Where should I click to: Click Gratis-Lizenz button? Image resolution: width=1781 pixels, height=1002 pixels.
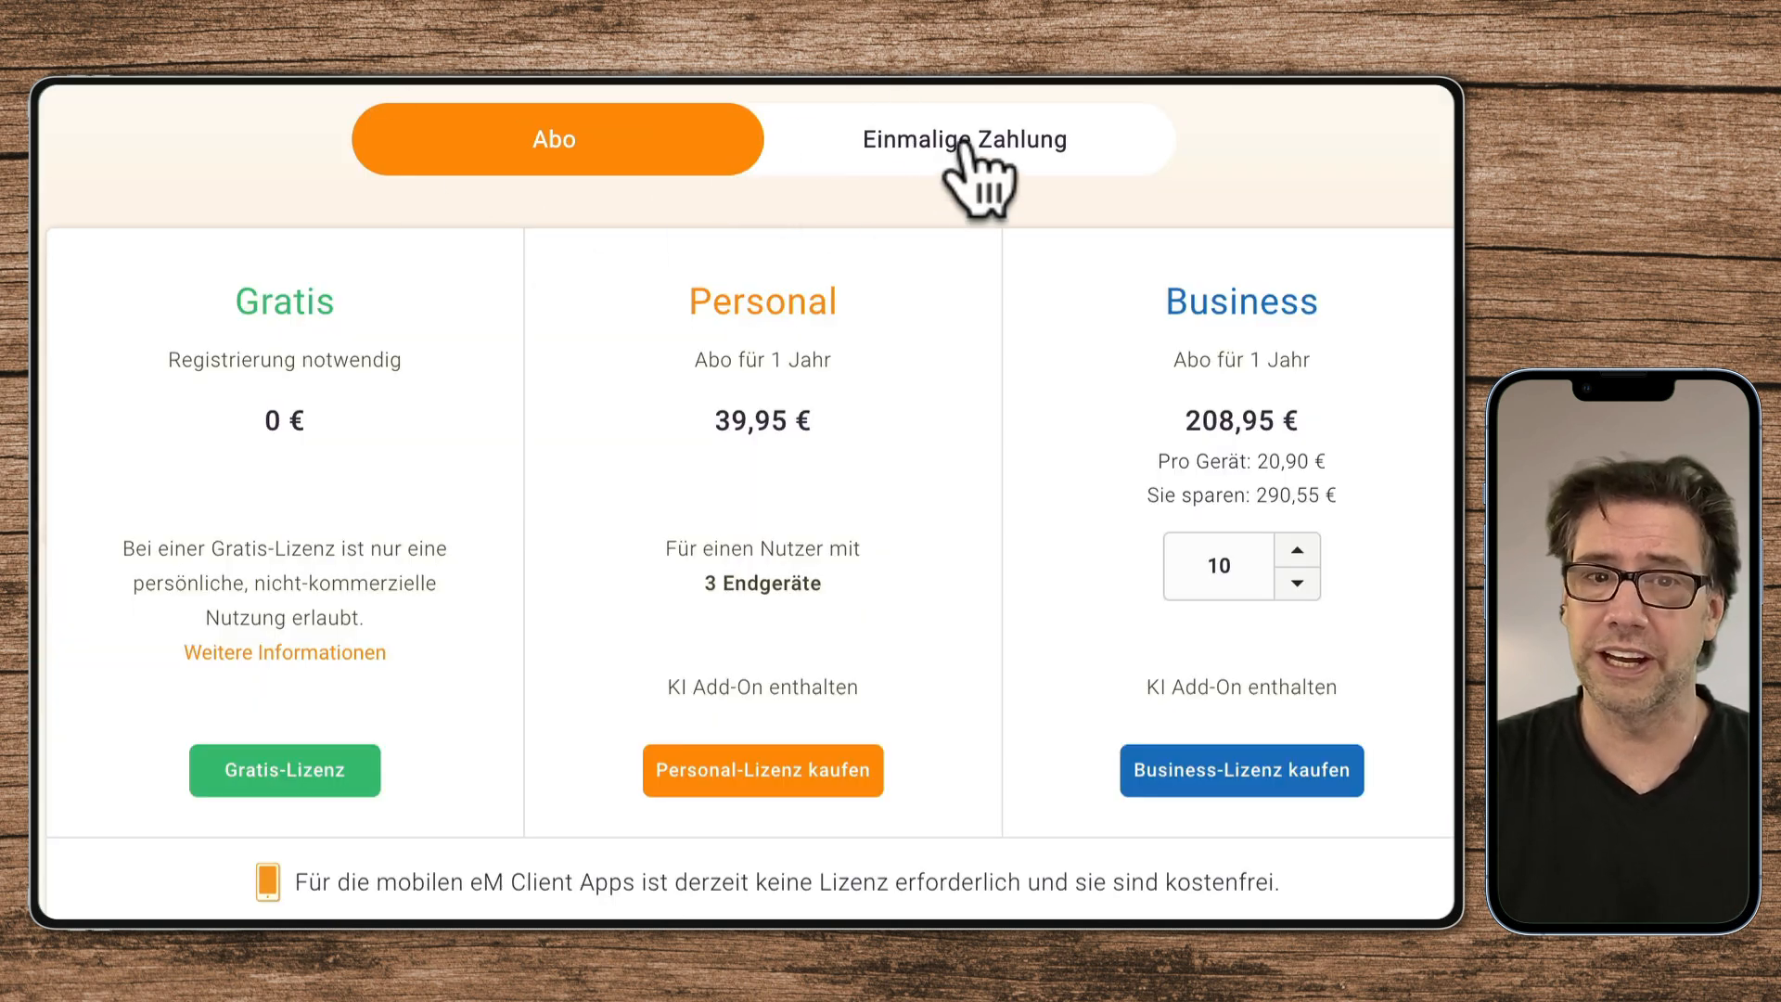[284, 769]
